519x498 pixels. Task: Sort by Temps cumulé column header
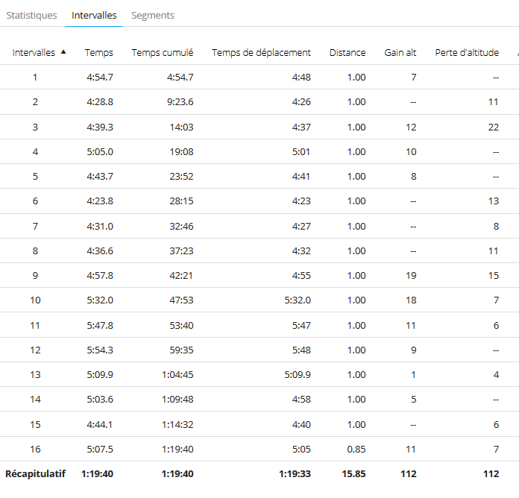163,53
